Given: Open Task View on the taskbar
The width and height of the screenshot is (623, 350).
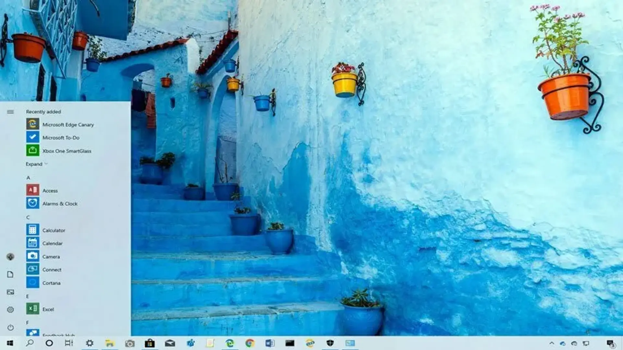Looking at the screenshot, I should click(69, 343).
